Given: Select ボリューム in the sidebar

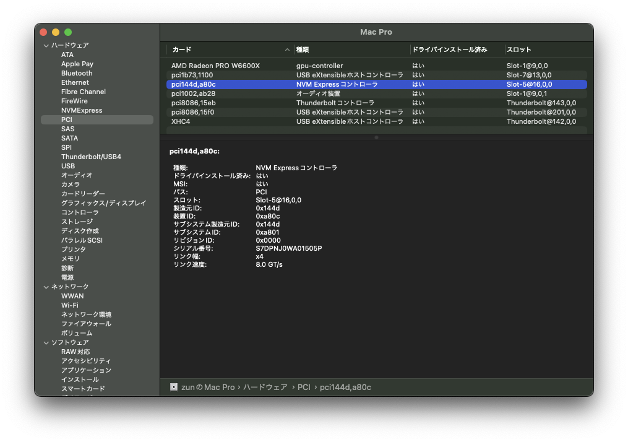Looking at the screenshot, I should coord(77,333).
